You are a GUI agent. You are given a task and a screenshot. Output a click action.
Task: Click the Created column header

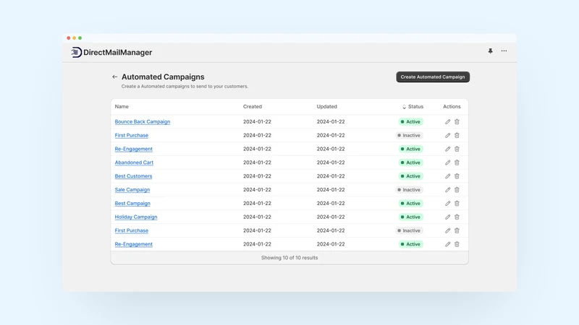point(252,106)
